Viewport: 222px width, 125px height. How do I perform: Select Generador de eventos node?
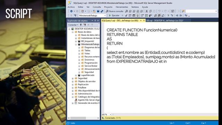click(89, 103)
